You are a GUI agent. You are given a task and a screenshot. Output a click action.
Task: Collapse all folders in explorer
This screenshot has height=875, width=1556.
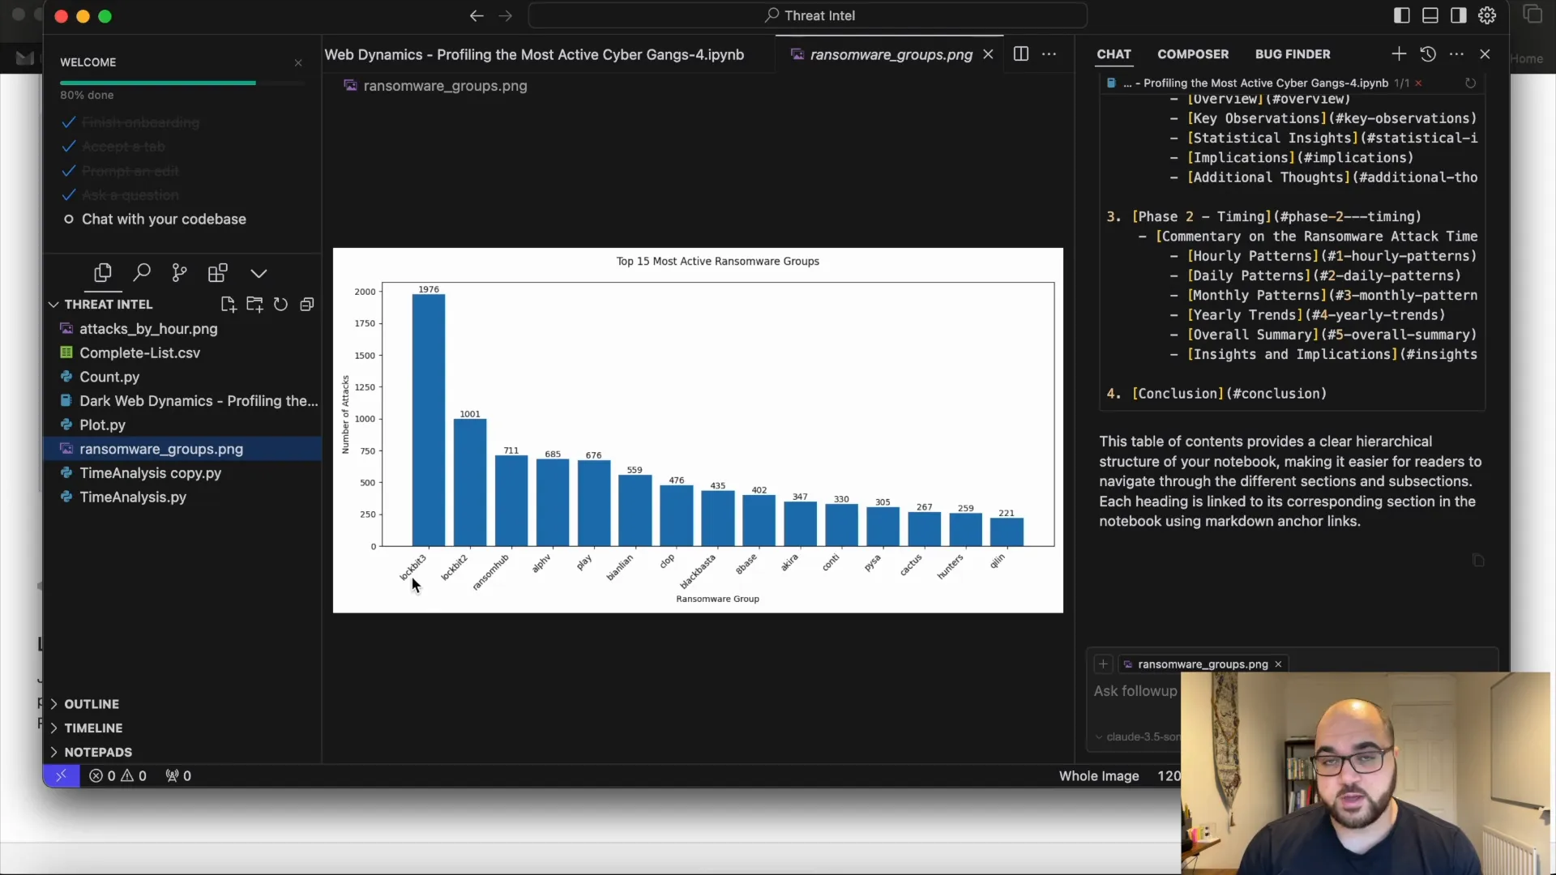click(307, 305)
